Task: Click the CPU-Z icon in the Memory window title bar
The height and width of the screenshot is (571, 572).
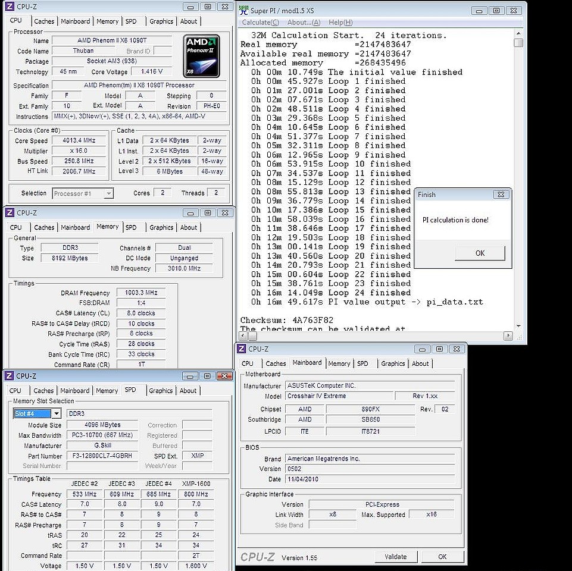Action: [x=10, y=212]
